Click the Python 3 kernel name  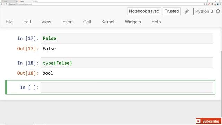tap(204, 11)
